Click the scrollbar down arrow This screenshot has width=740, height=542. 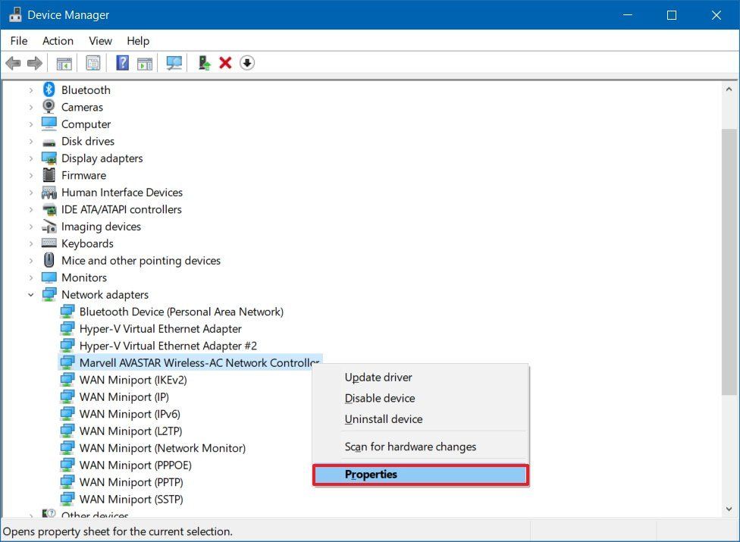(729, 509)
